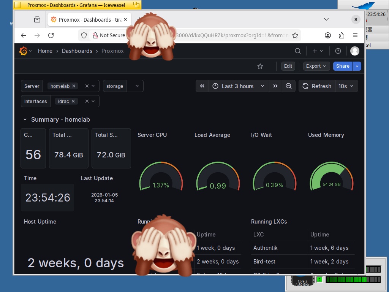This screenshot has width=389, height=292.
Task: Open the tab overview box icon
Action: pos(37,19)
